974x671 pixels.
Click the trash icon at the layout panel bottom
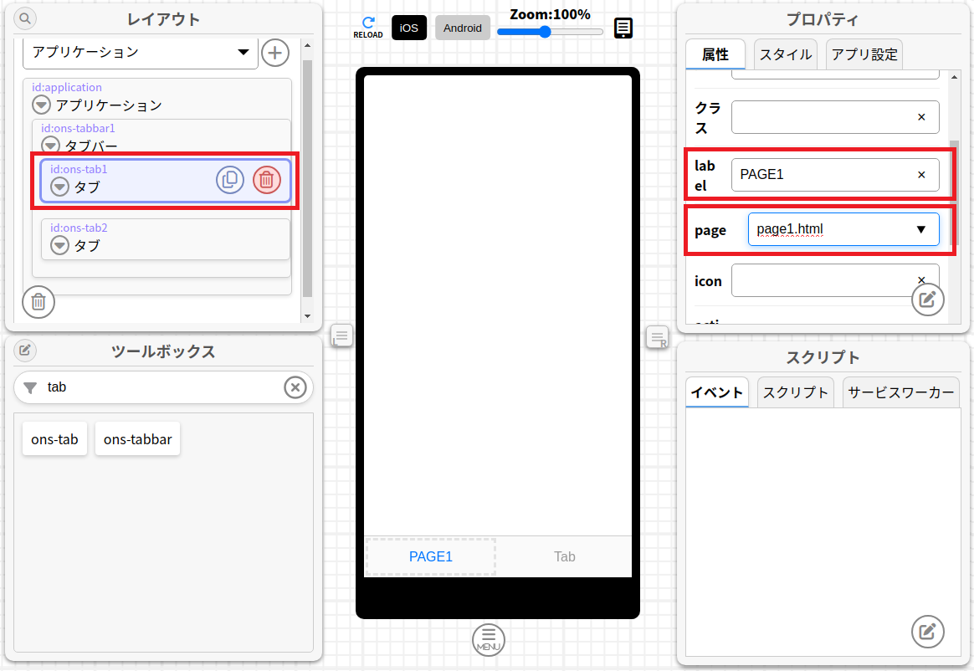point(38,302)
